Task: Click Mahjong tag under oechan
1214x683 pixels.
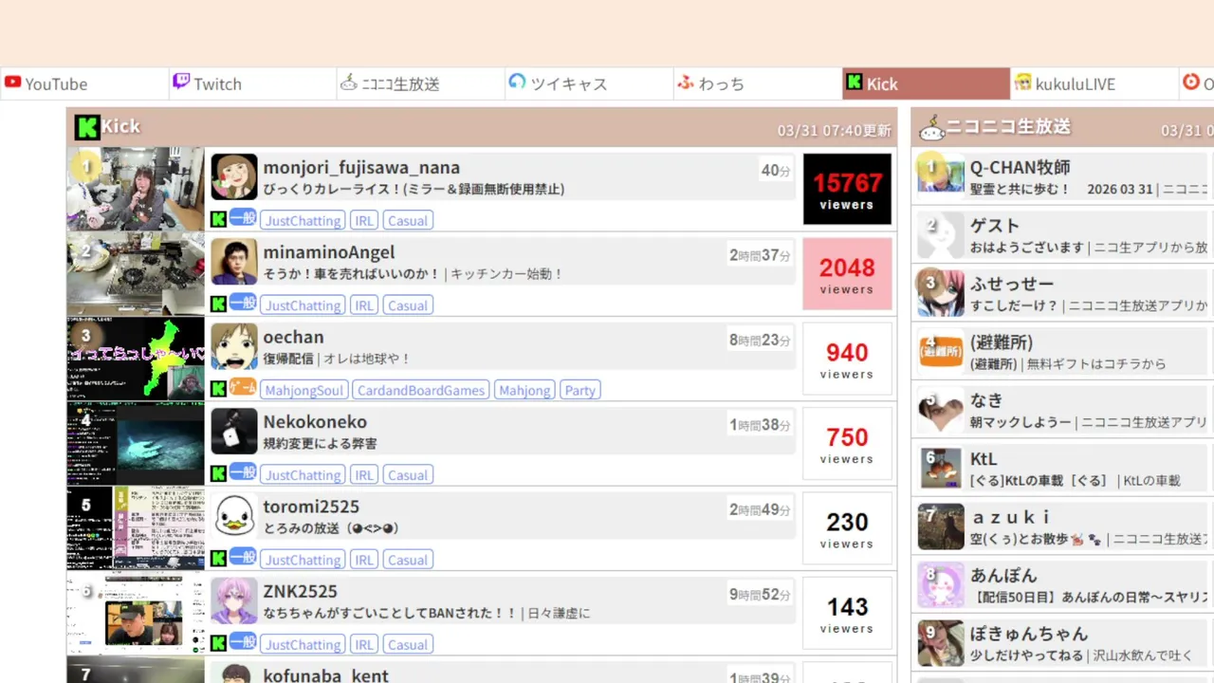Action: coord(524,391)
